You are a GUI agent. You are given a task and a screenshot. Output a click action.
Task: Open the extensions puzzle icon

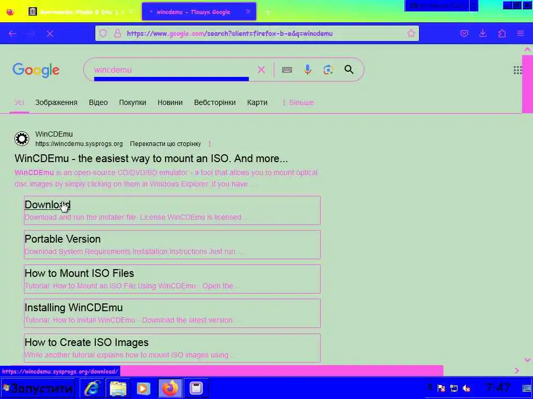pos(502,33)
